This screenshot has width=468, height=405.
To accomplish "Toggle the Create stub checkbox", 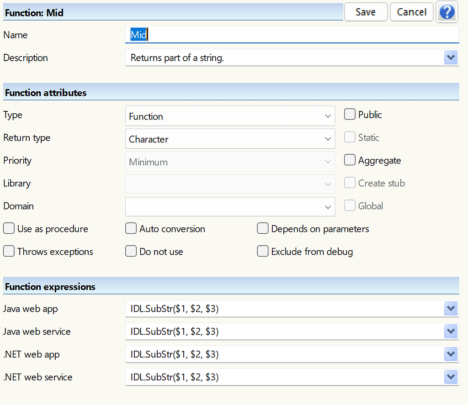I will pos(350,183).
